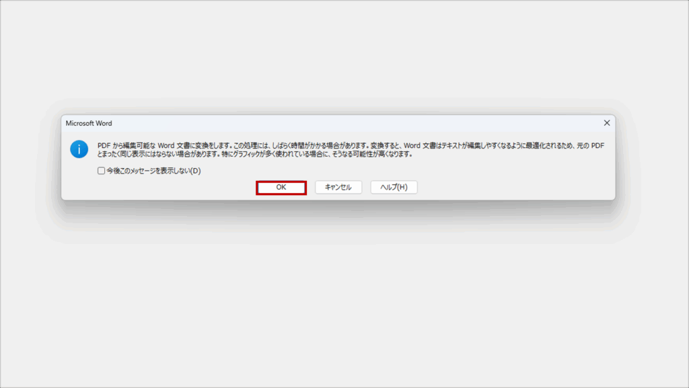Image resolution: width=689 pixels, height=388 pixels.
Task: Close the Microsoft Word dialog
Action: click(607, 123)
